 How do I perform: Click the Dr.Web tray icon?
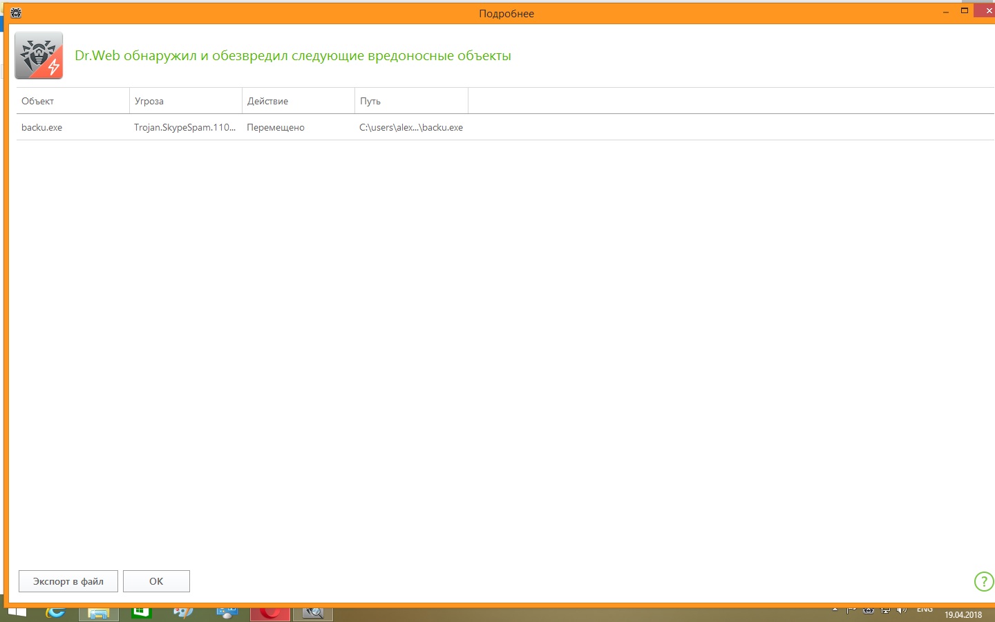click(869, 610)
